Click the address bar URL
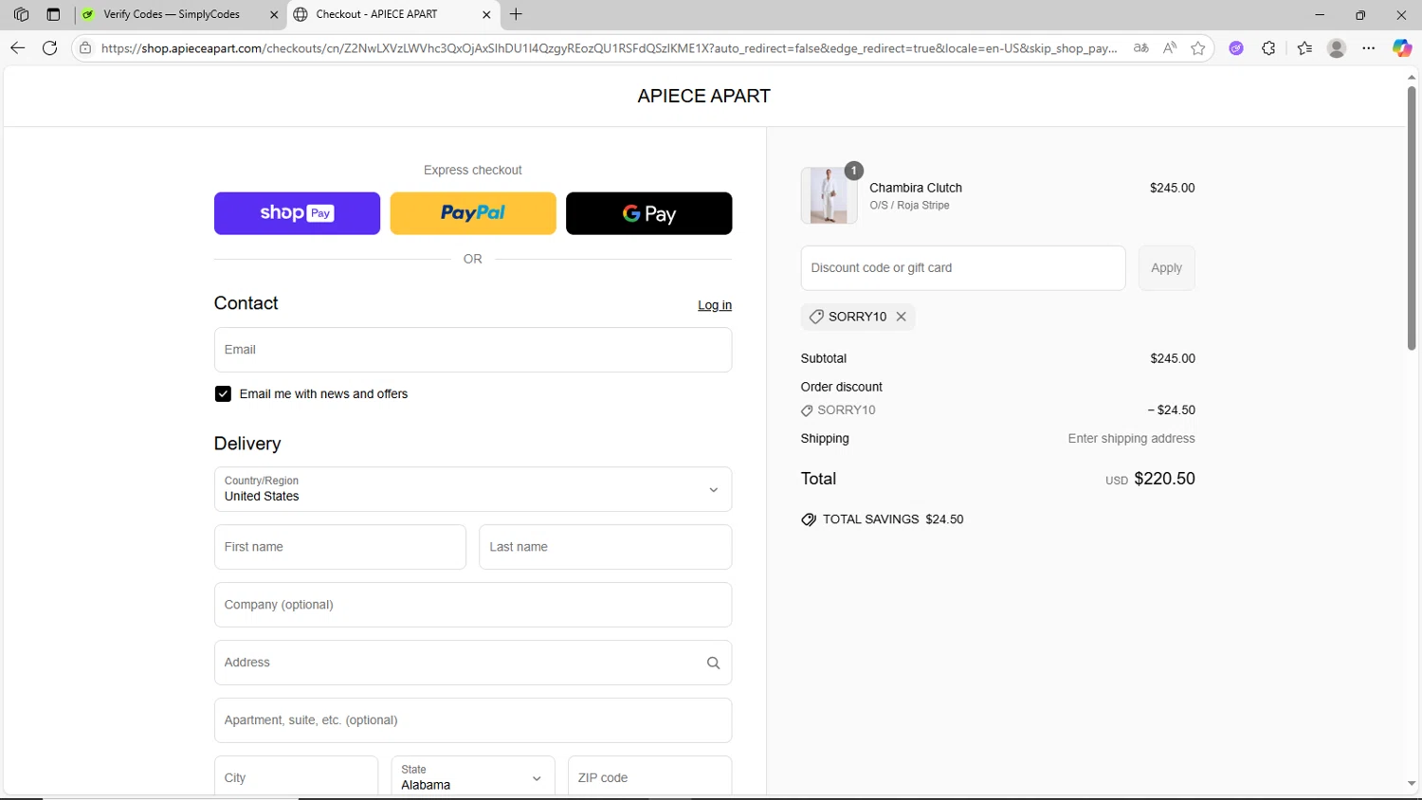This screenshot has height=800, width=1422. [609, 48]
